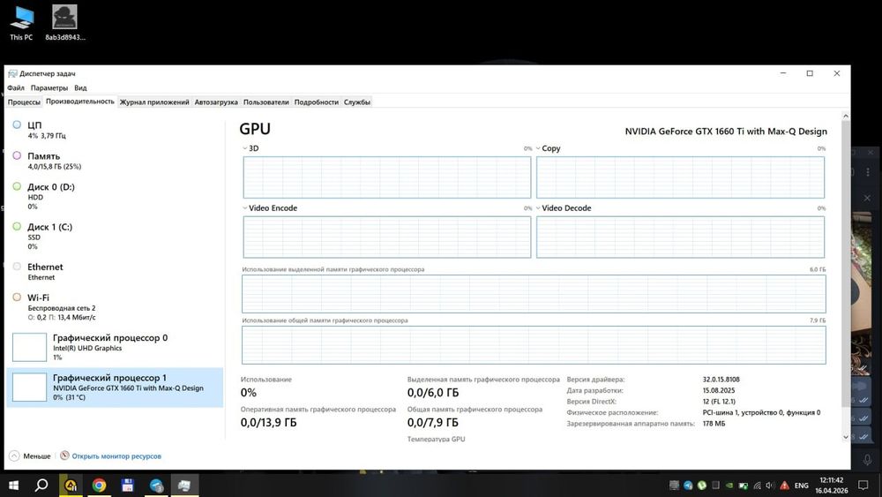Image resolution: width=882 pixels, height=497 pixels.
Task: Click the NVIDIA tray icon
Action: click(729, 486)
